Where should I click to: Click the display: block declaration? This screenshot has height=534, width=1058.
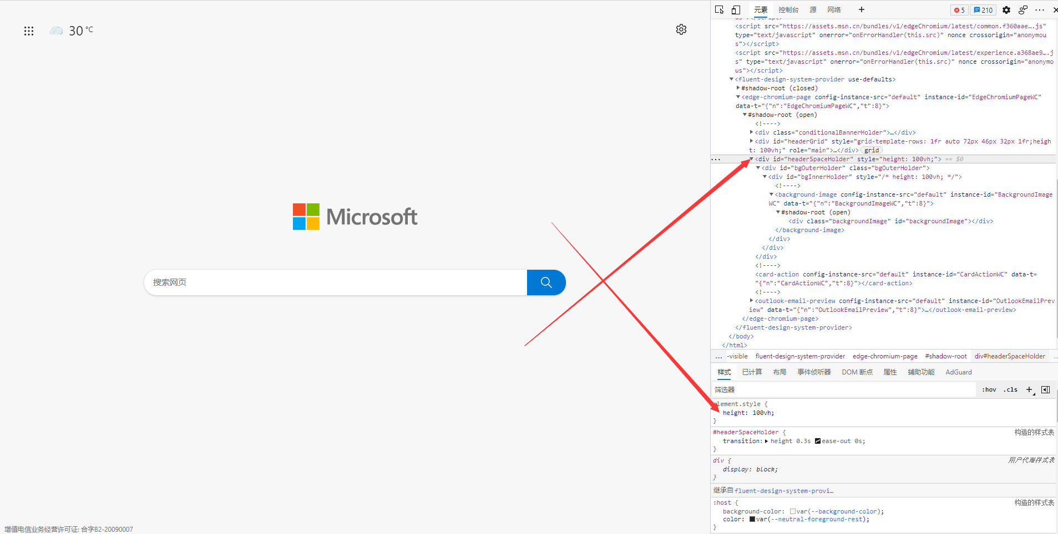[x=750, y=470]
